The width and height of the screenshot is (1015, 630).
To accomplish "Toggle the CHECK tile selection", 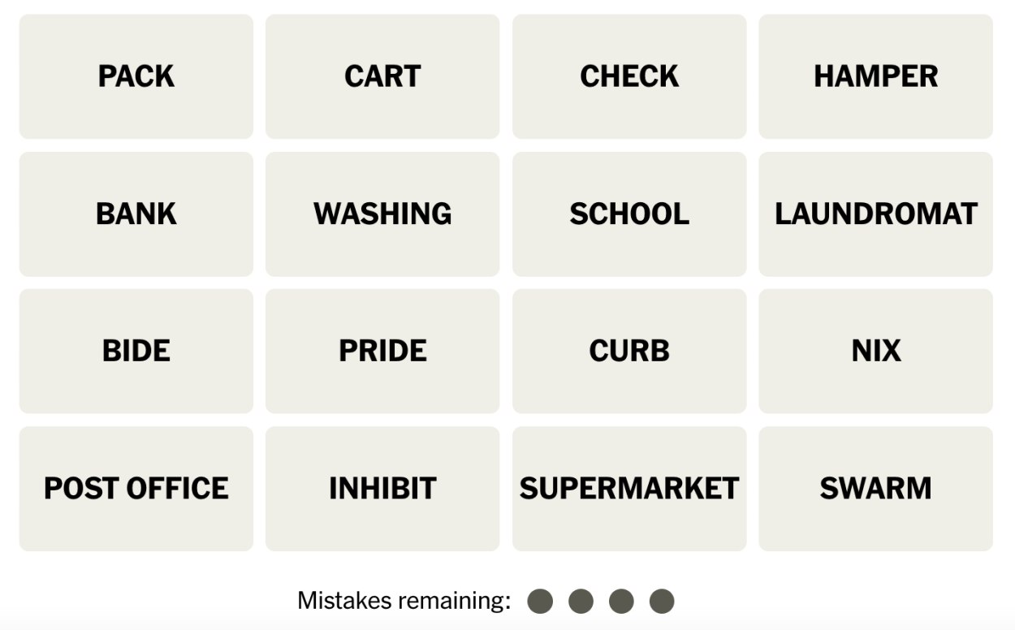I will (629, 76).
